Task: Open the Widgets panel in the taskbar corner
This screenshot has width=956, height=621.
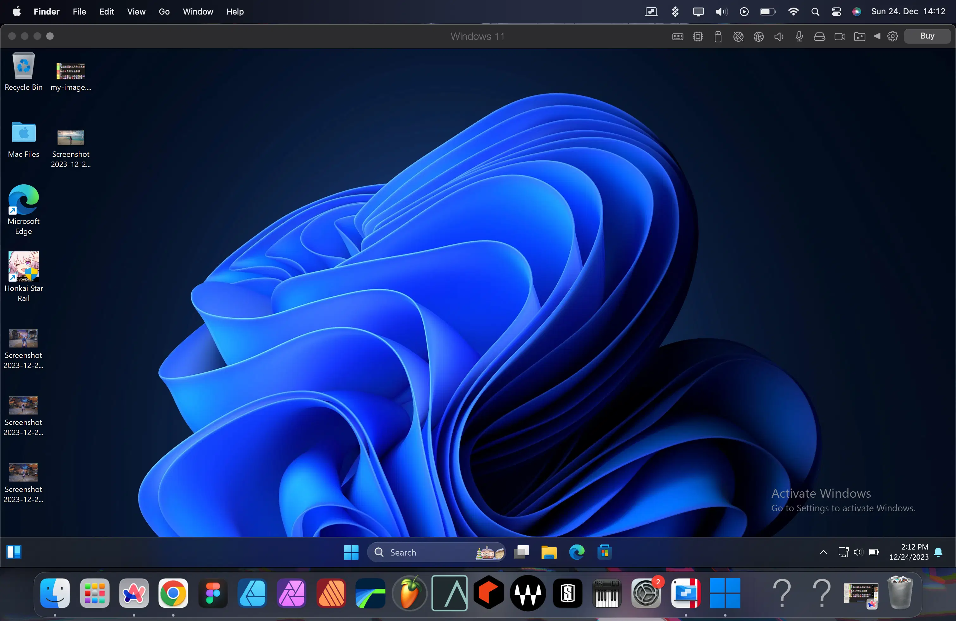Action: [14, 552]
